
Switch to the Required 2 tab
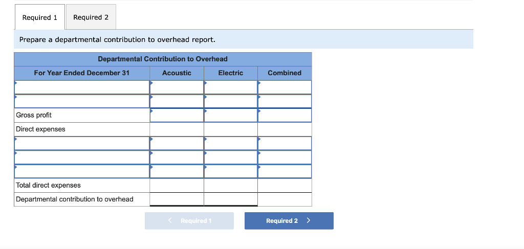click(x=91, y=17)
